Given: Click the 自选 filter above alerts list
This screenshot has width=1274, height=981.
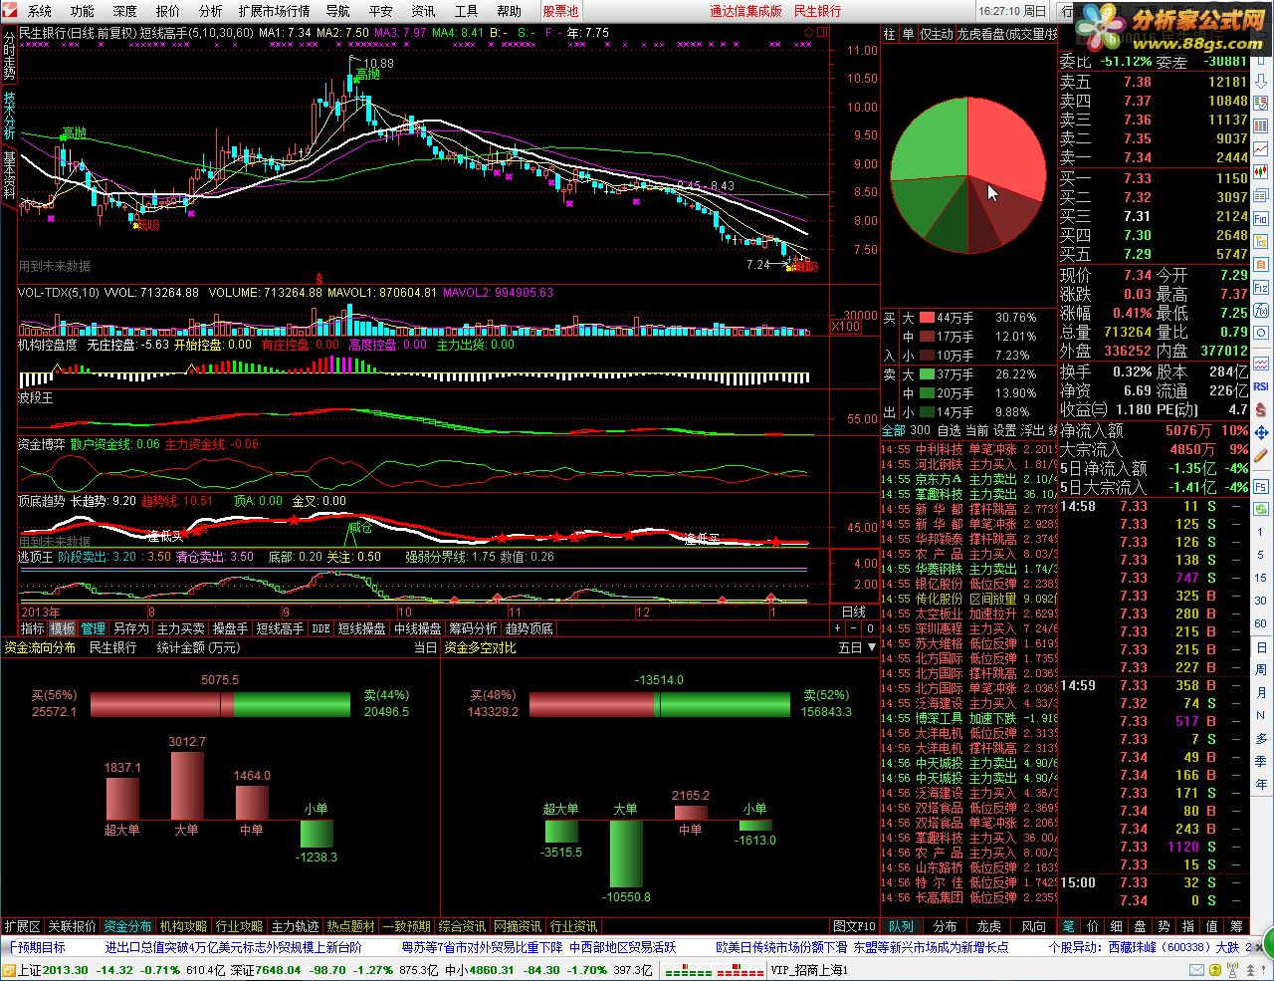Looking at the screenshot, I should 950,430.
